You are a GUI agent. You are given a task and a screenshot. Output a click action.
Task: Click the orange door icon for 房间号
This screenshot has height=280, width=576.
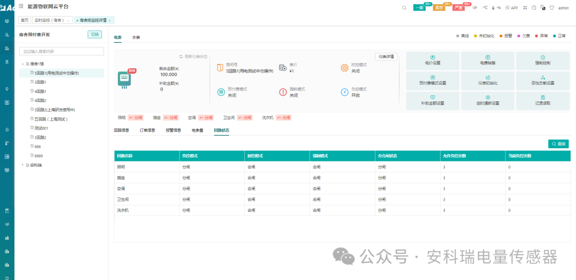220,68
